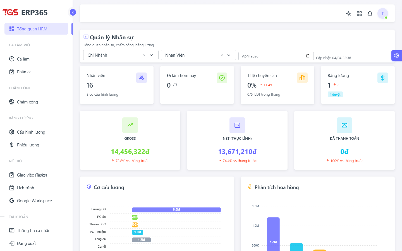Click the April 2026 month input
The width and height of the screenshot is (402, 251).
pos(276,56)
